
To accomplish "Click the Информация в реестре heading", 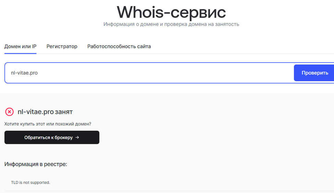I will point(36,164).
